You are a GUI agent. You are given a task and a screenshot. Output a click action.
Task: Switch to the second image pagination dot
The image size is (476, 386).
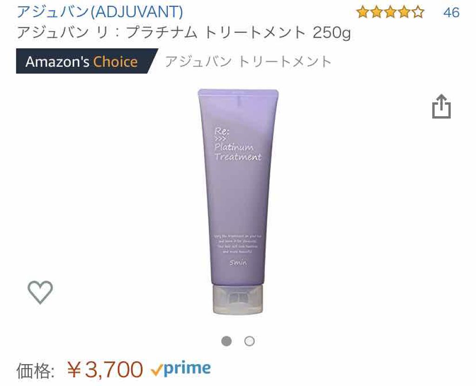[x=250, y=341]
